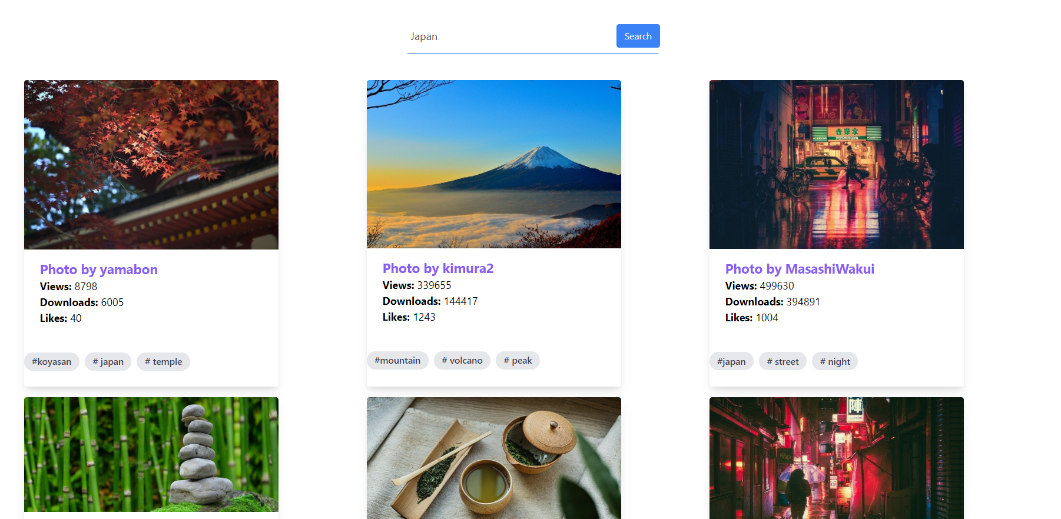1061x519 pixels.
Task: Select the # volcano tag
Action: coord(462,360)
